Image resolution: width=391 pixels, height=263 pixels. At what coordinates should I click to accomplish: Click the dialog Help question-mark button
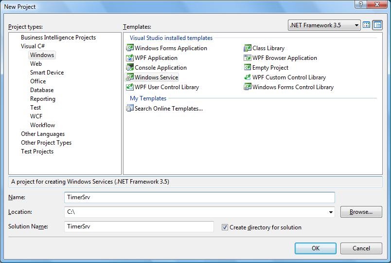pos(361,4)
